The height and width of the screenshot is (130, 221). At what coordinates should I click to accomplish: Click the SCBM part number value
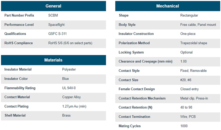tap(53, 15)
